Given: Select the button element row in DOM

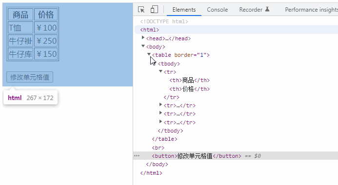Looking at the screenshot, I should (x=236, y=156).
